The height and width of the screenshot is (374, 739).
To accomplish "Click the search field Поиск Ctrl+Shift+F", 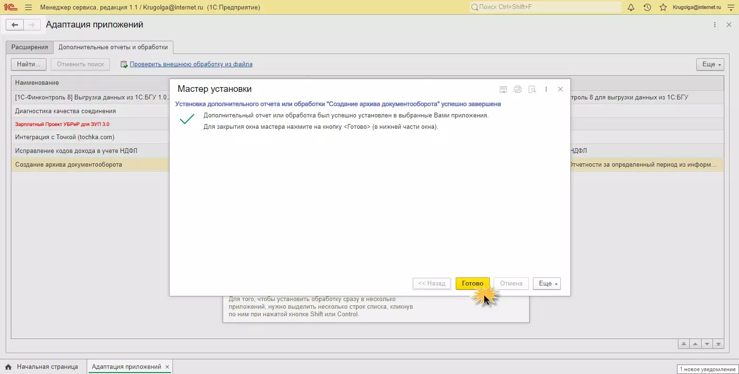I will 545,7.
